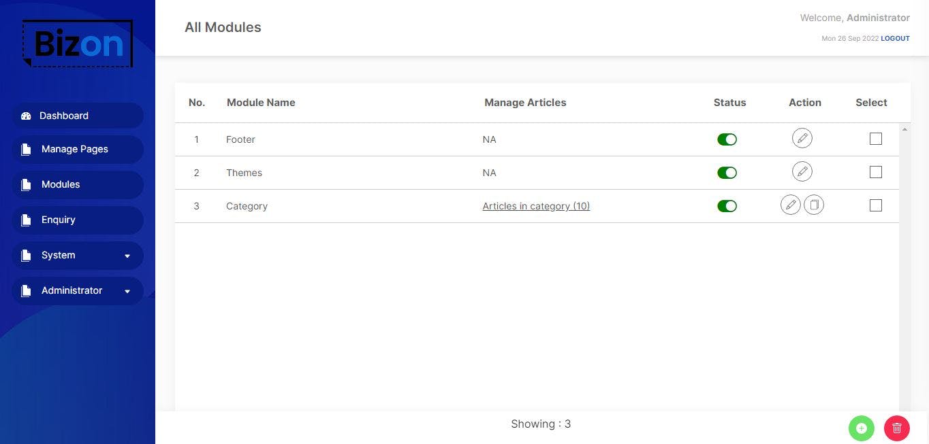Open Manage Pages from the sidebar
The height and width of the screenshot is (444, 929).
pyautogui.click(x=75, y=150)
